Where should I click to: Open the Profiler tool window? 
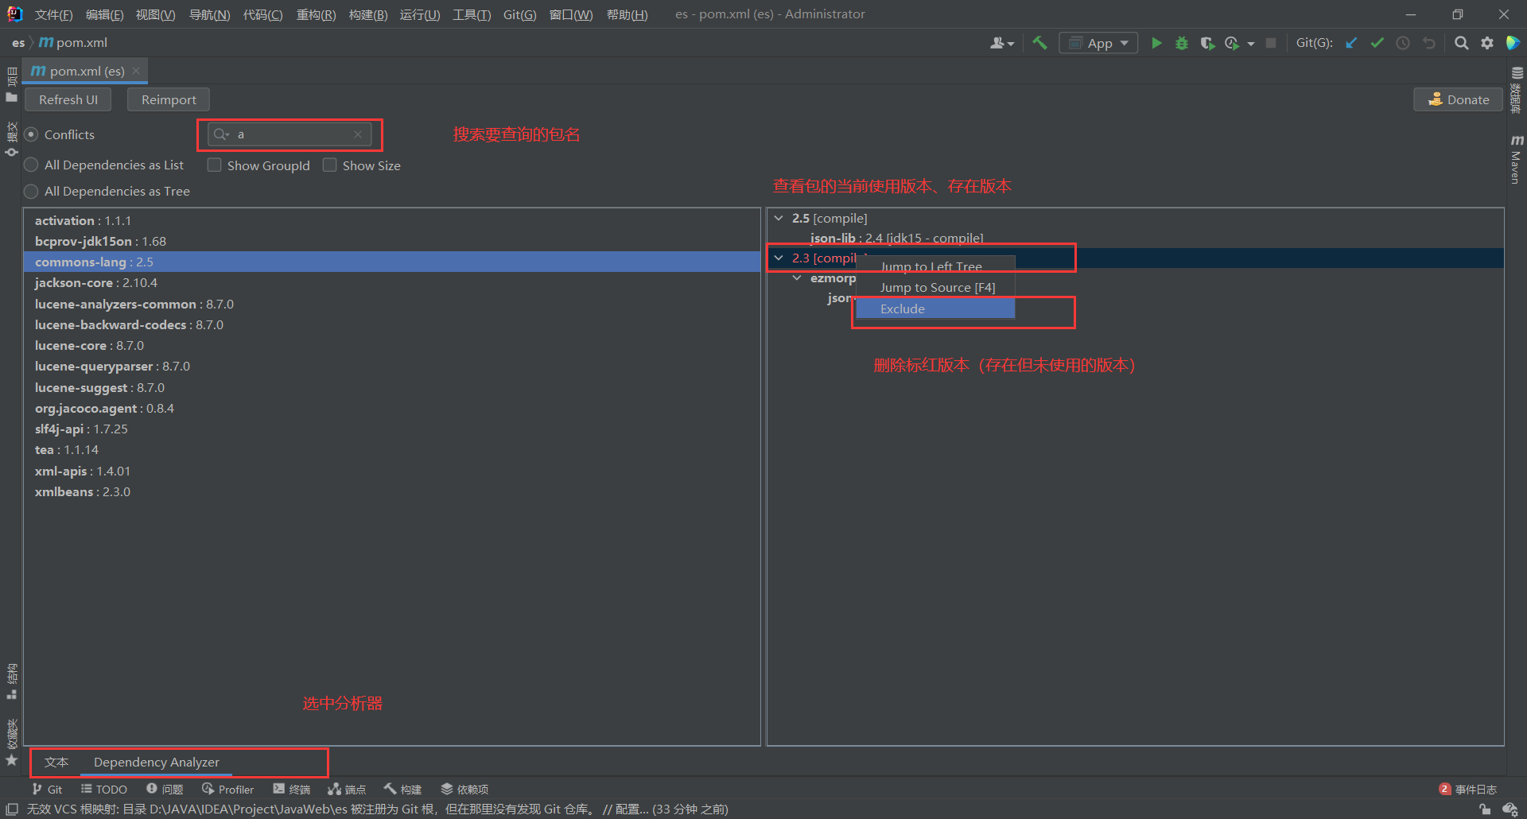(228, 789)
